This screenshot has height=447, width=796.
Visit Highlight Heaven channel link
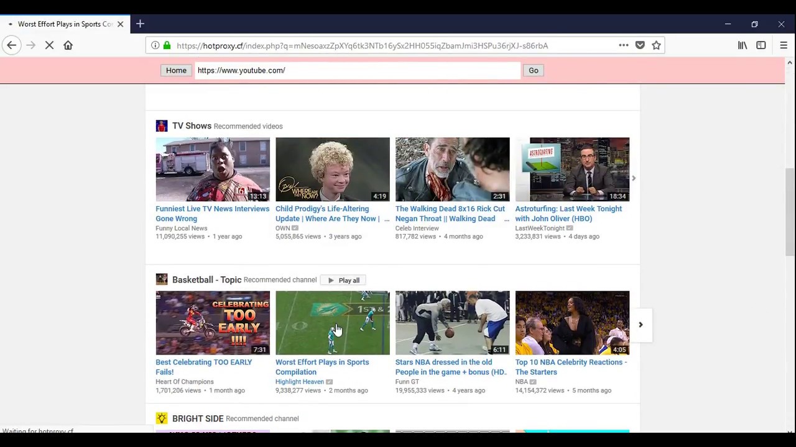[x=300, y=382]
